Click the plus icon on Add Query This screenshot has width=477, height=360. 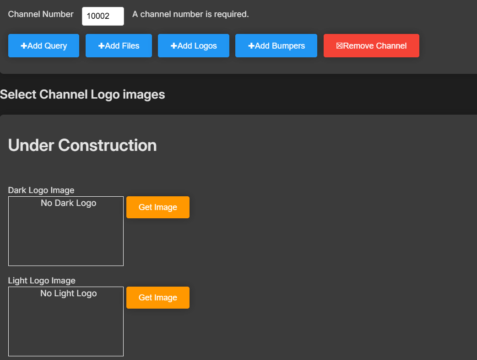point(24,46)
